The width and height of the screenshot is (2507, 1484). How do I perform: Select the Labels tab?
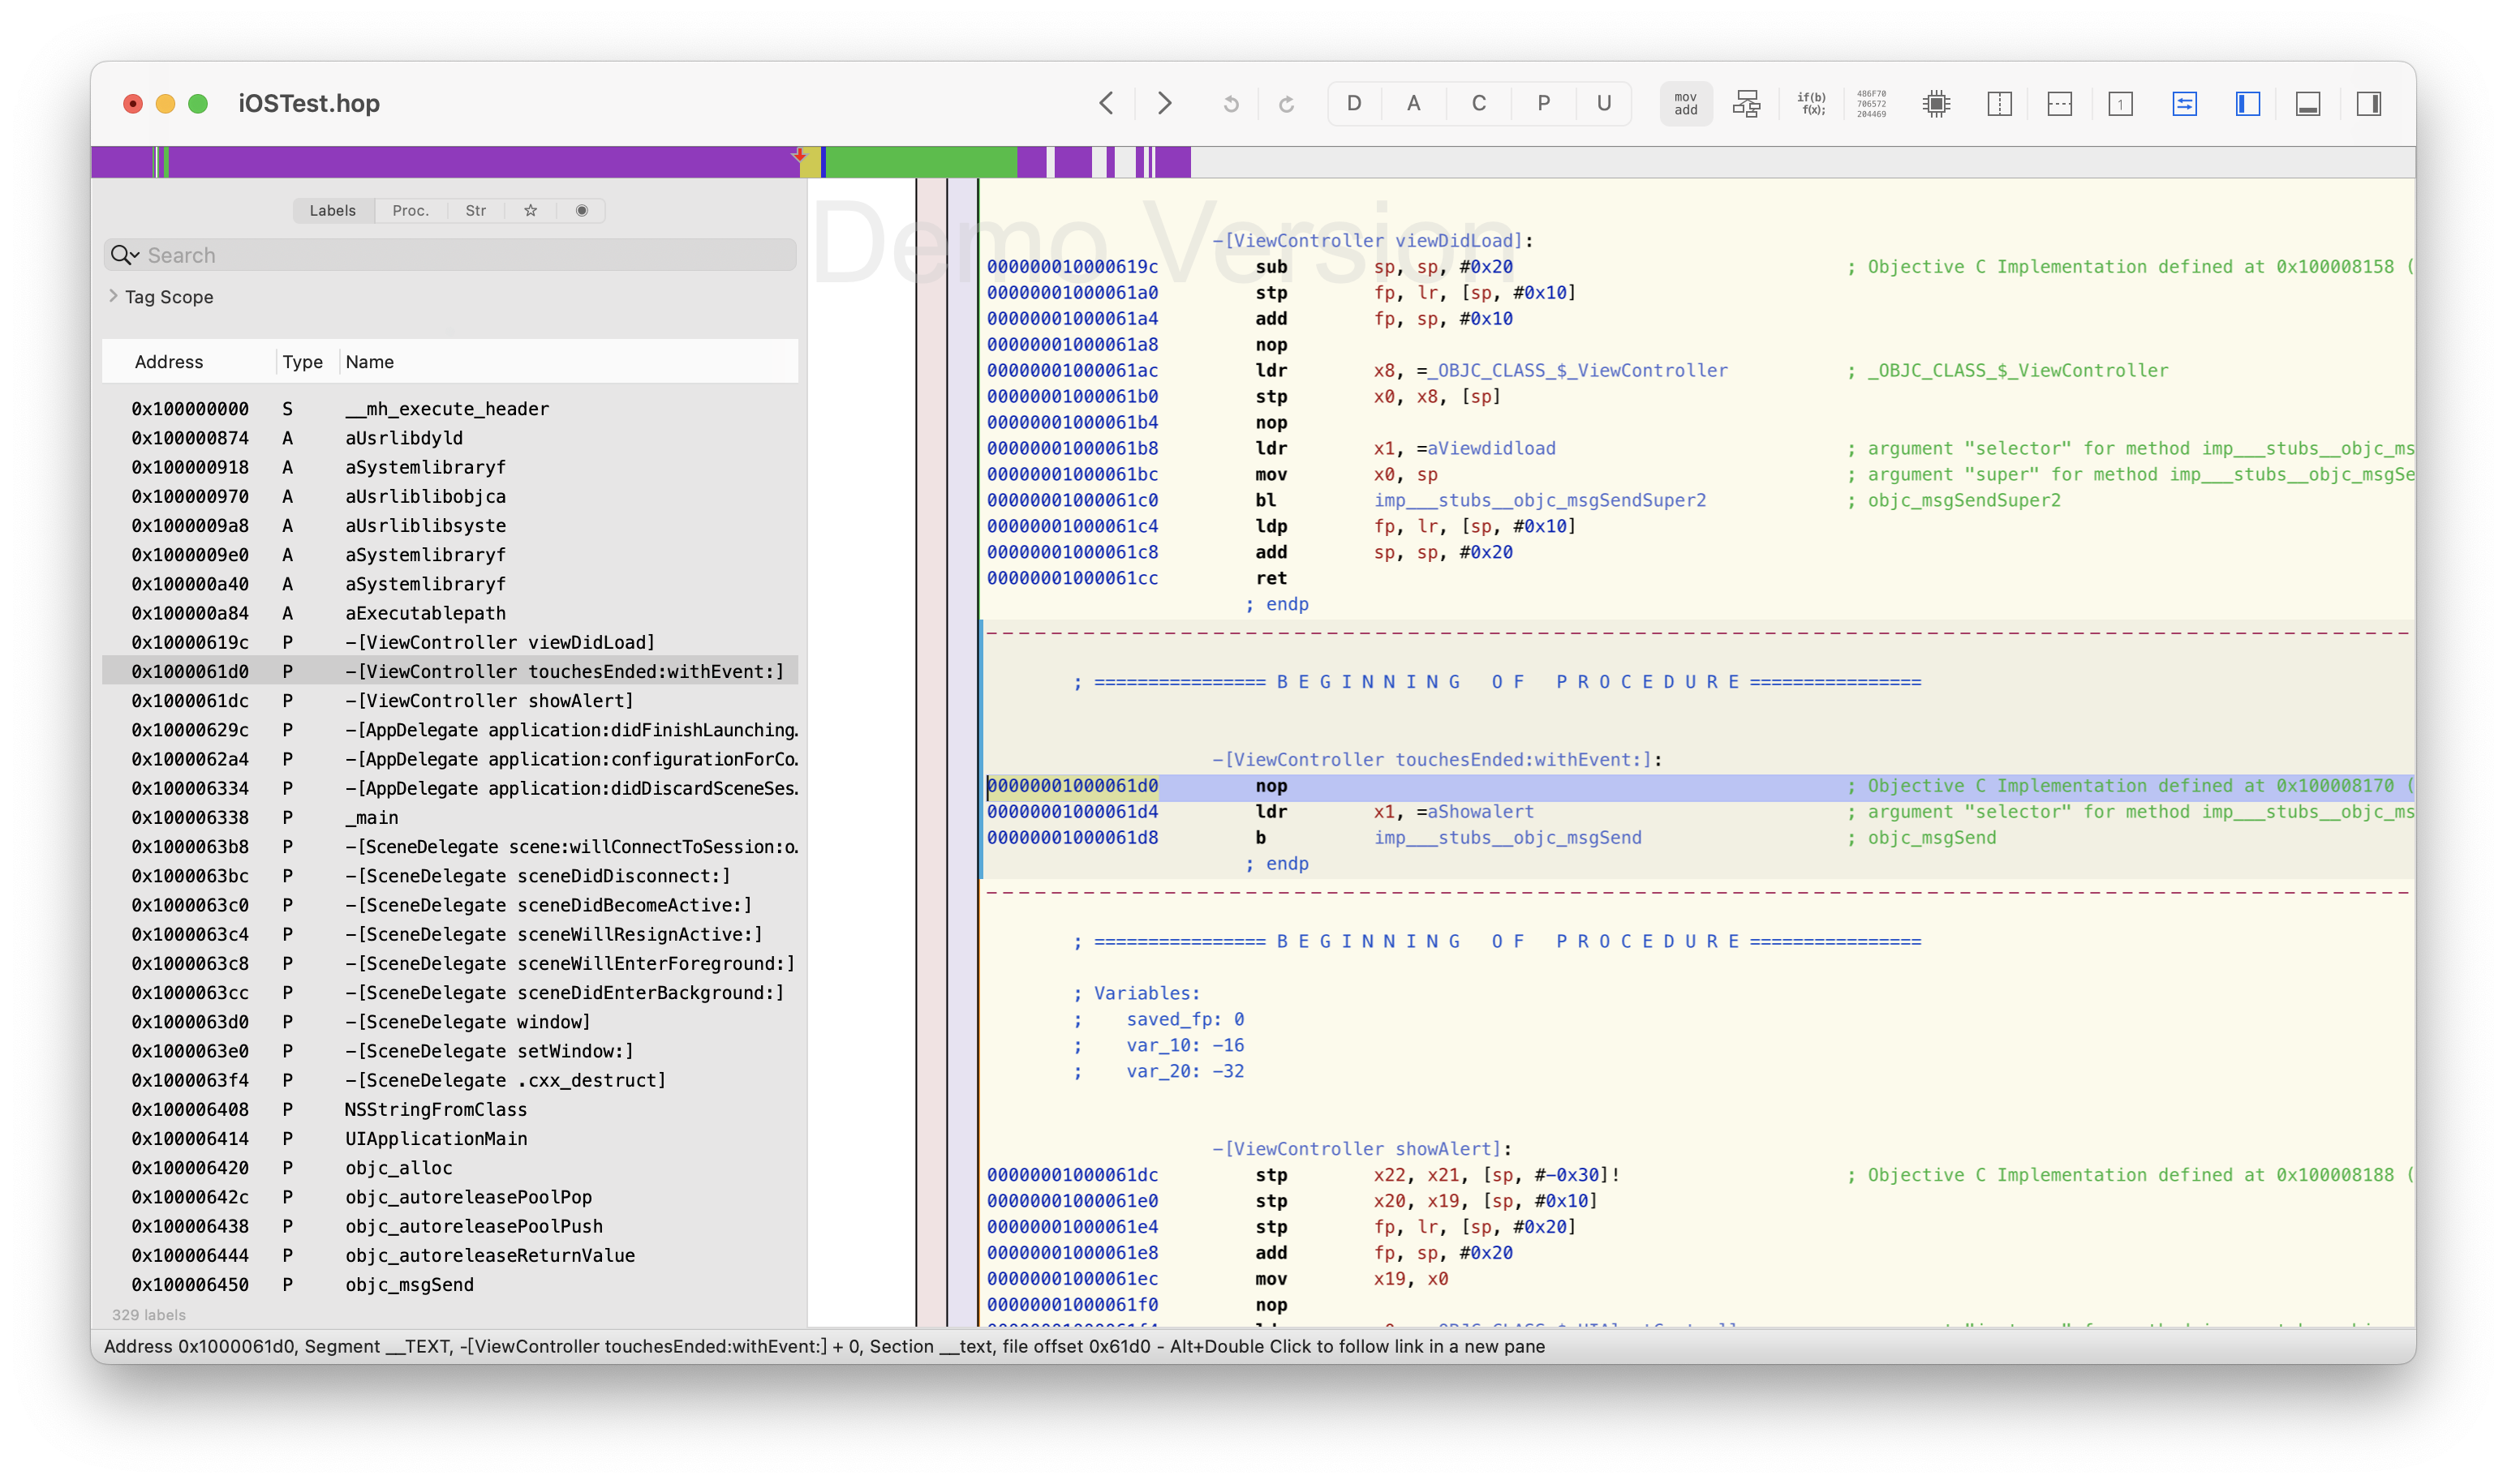click(x=332, y=210)
